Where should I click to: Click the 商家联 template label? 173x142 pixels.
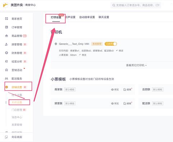pyautogui.click(x=58, y=89)
